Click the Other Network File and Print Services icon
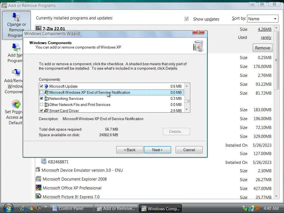Image resolution: width=284 pixels, height=213 pixels. [x=47, y=105]
